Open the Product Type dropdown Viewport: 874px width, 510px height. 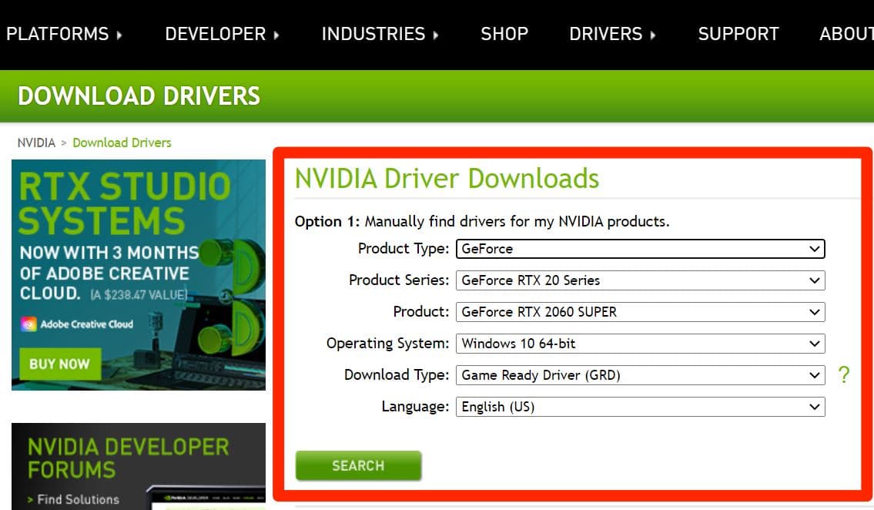640,249
